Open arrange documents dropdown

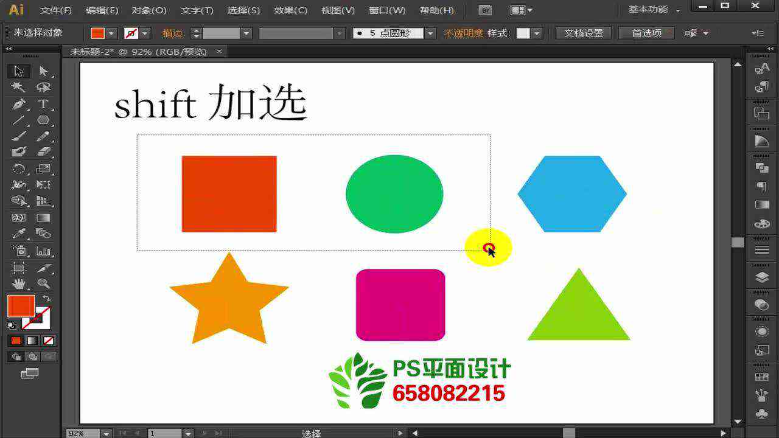pyautogui.click(x=522, y=10)
